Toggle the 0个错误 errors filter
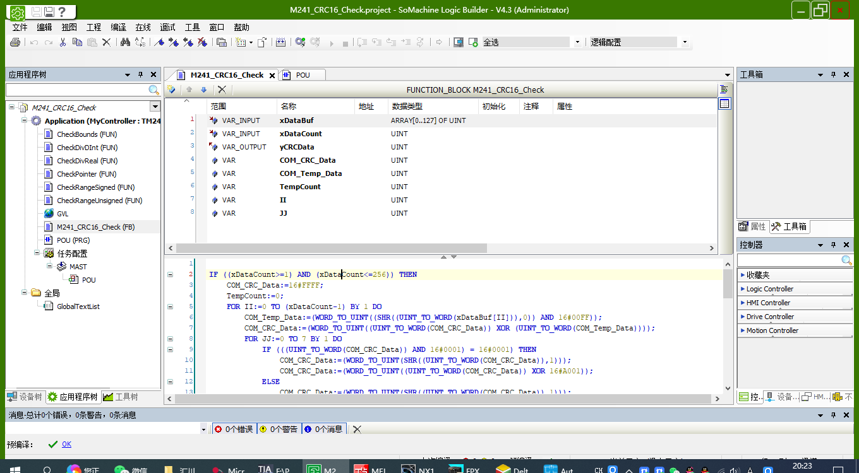This screenshot has width=859, height=473. 234,429
